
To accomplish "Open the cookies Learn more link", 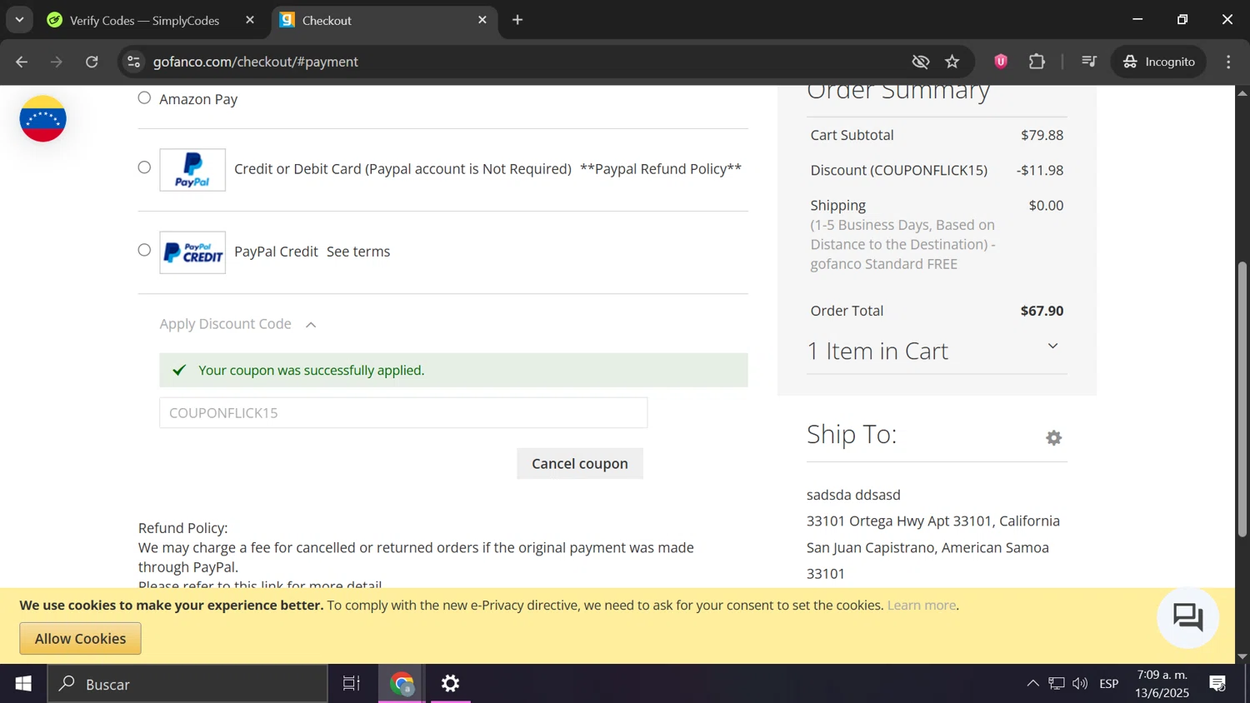I will (x=922, y=606).
